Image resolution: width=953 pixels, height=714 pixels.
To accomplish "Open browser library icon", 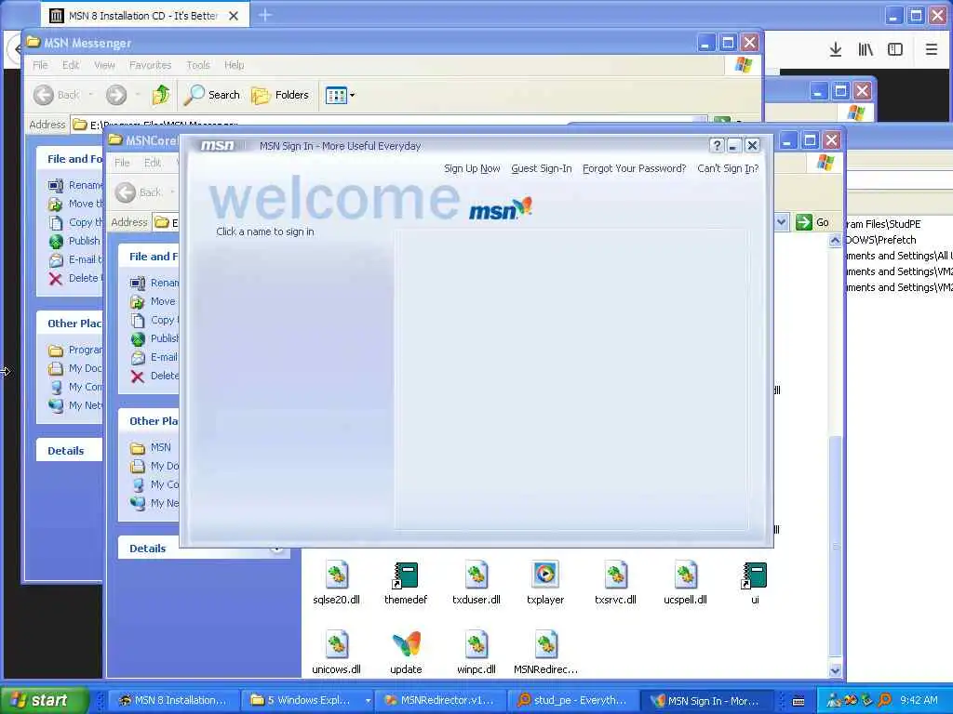I will coord(866,50).
